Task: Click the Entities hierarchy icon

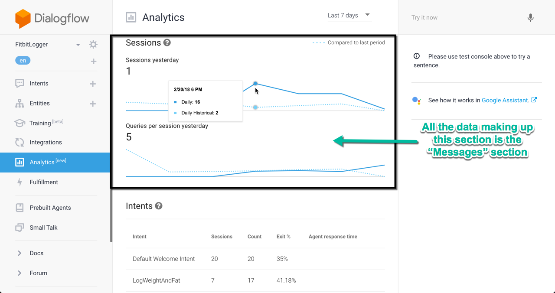Action: (x=20, y=103)
